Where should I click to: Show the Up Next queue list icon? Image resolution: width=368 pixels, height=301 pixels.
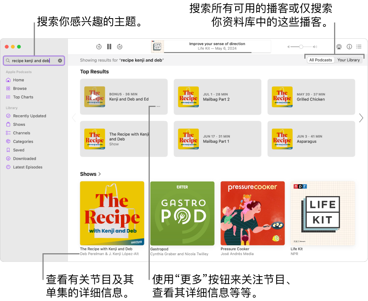(359, 47)
